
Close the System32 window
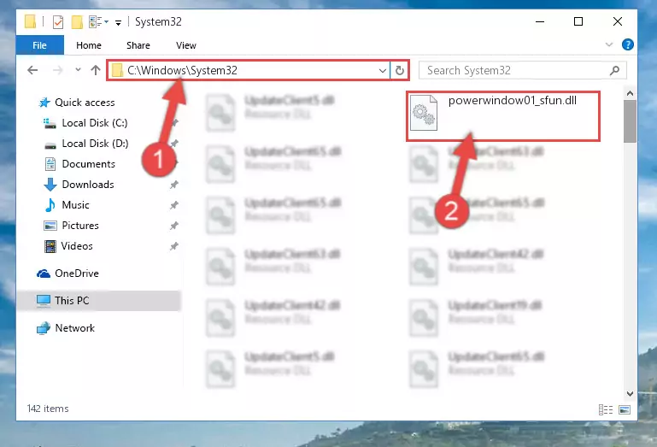point(617,22)
